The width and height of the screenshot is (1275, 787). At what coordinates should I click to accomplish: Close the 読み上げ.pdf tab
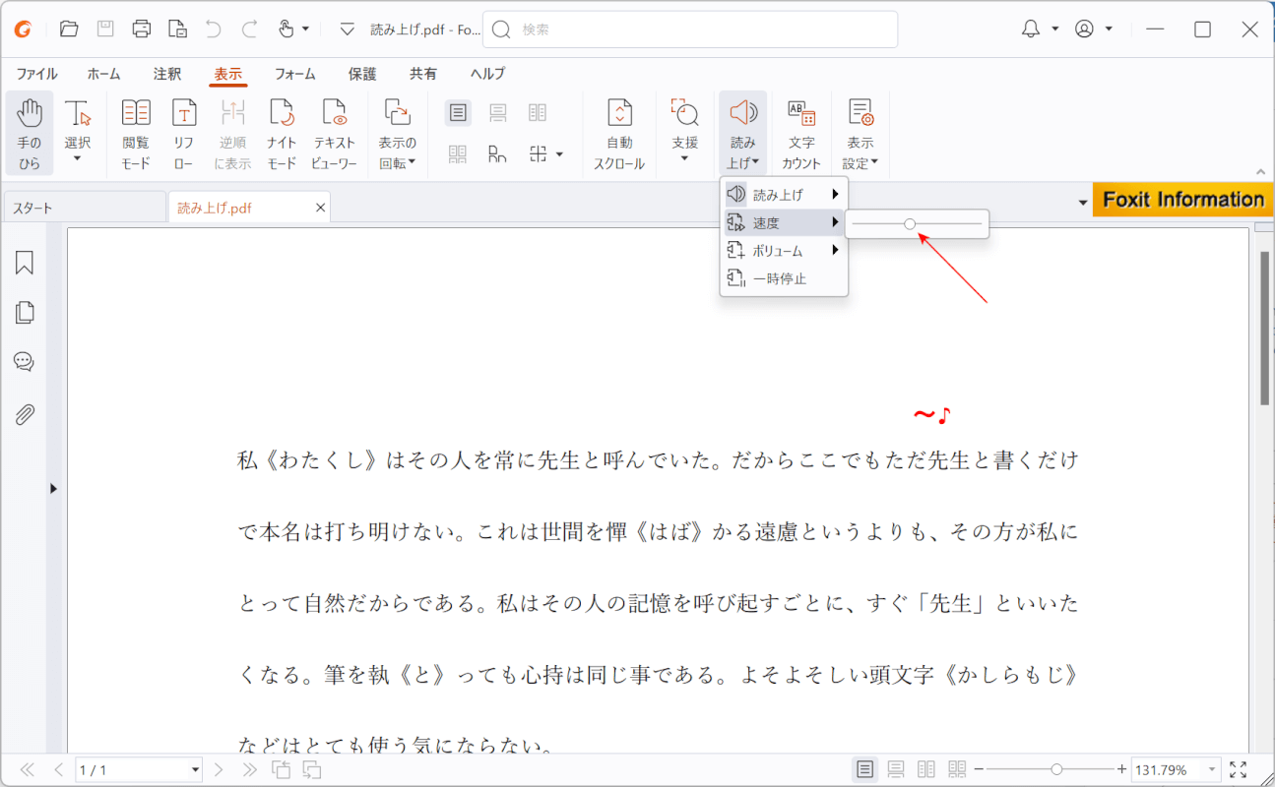(320, 208)
